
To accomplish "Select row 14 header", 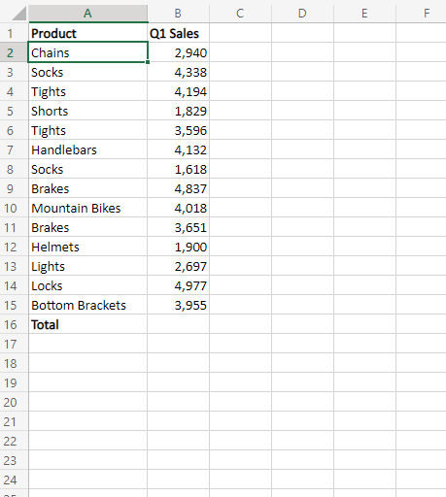I will [x=14, y=285].
